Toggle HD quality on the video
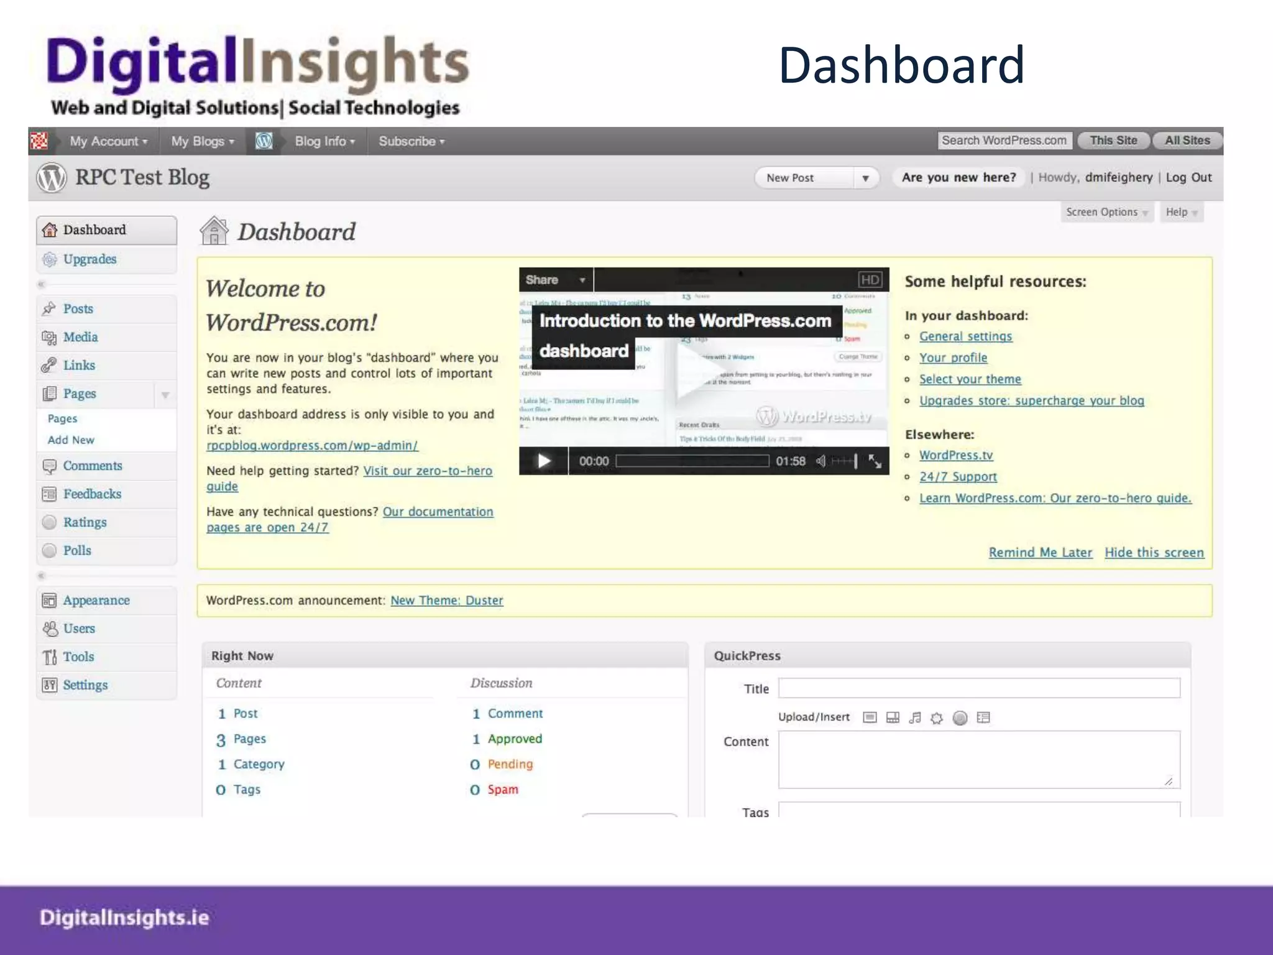The width and height of the screenshot is (1273, 955). (x=870, y=280)
